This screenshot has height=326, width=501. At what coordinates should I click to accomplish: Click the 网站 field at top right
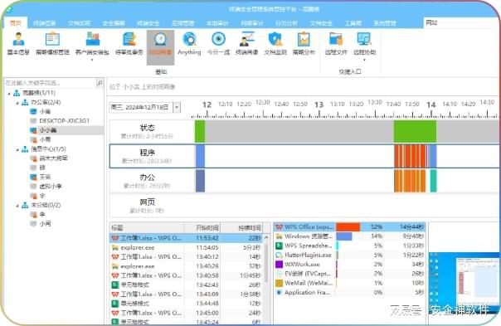point(461,22)
